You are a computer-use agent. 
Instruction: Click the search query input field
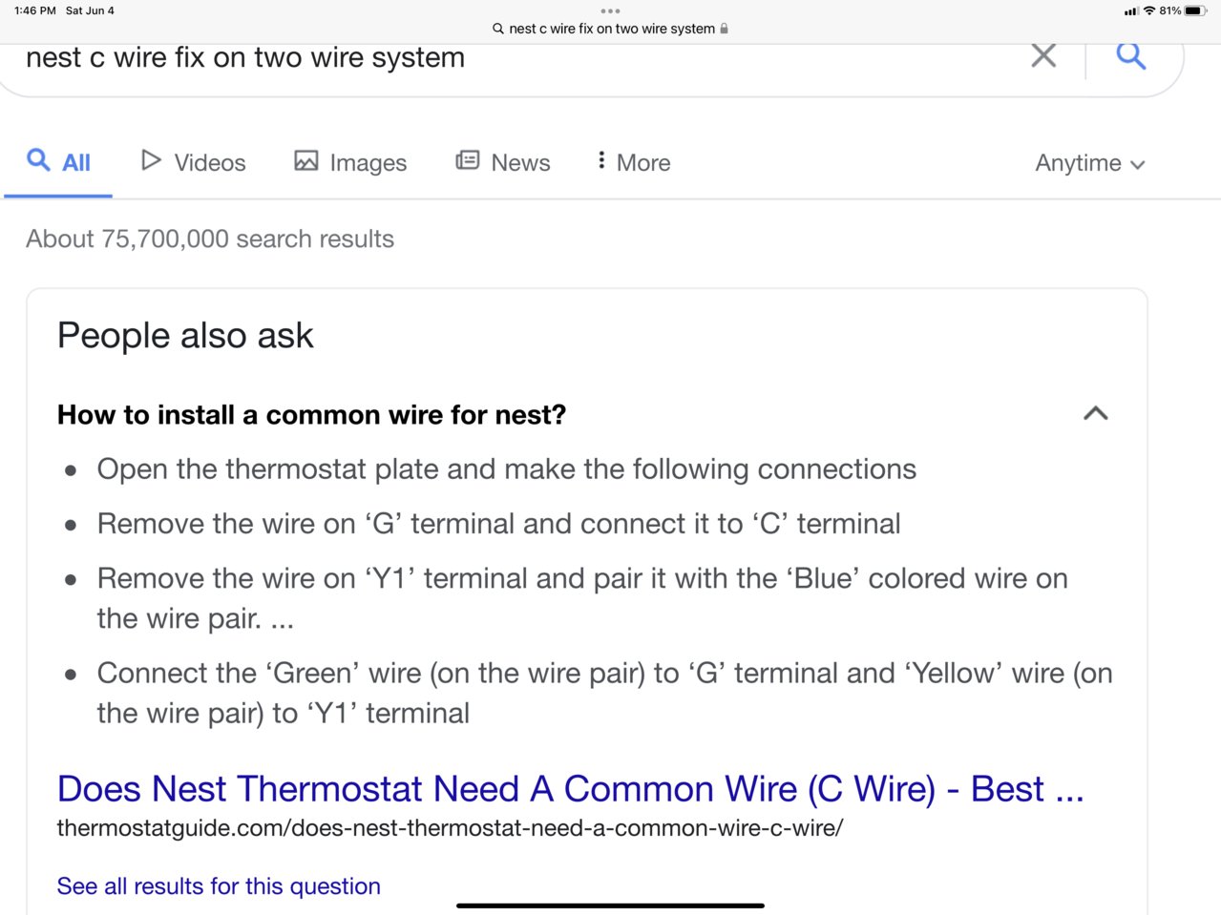[516, 57]
